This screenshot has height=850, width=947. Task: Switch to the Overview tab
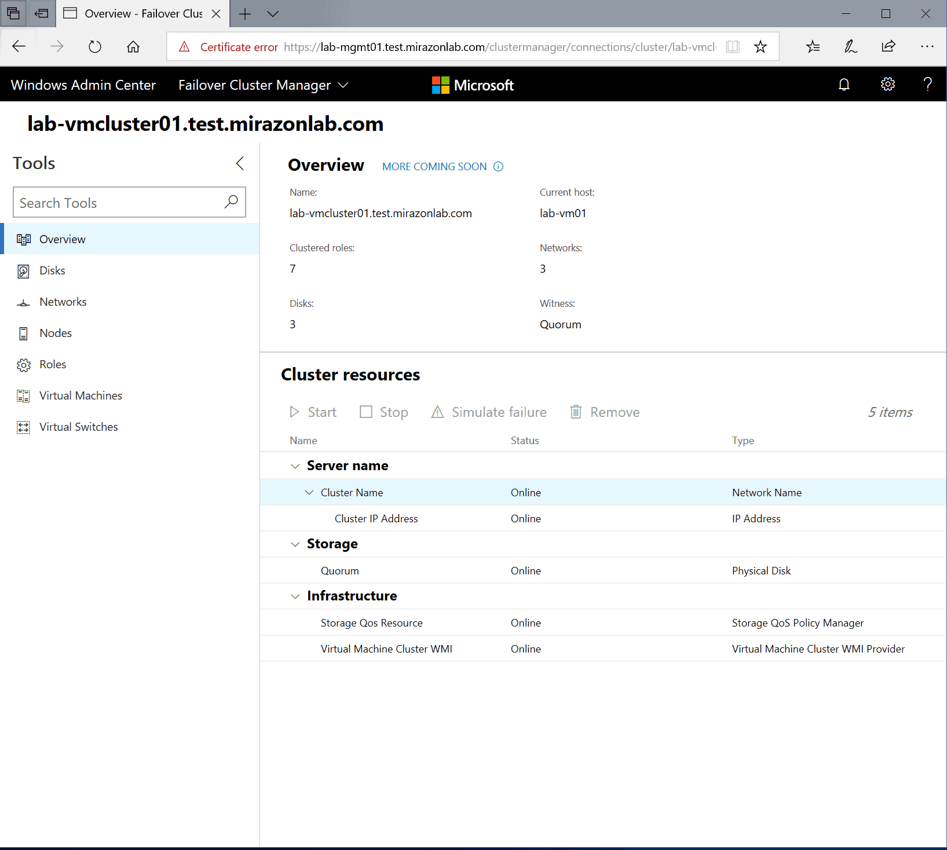62,239
